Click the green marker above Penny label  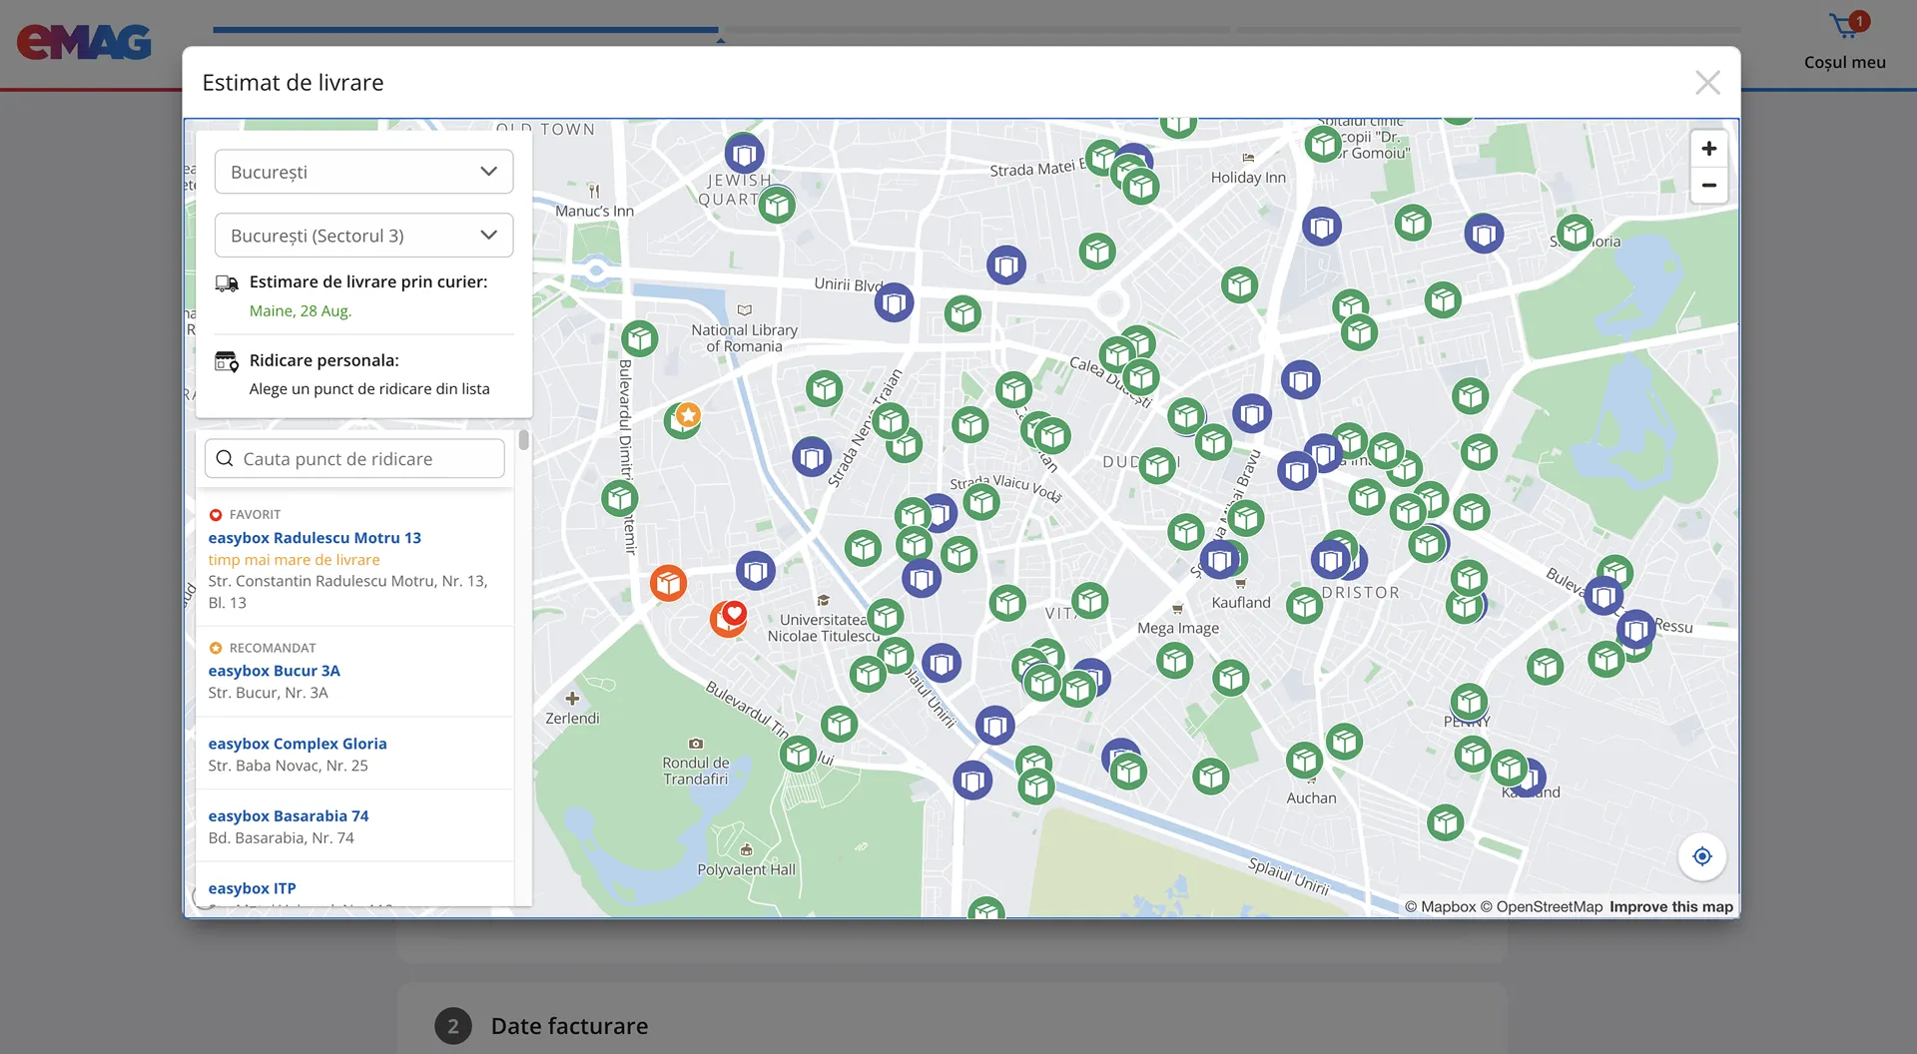click(x=1469, y=702)
